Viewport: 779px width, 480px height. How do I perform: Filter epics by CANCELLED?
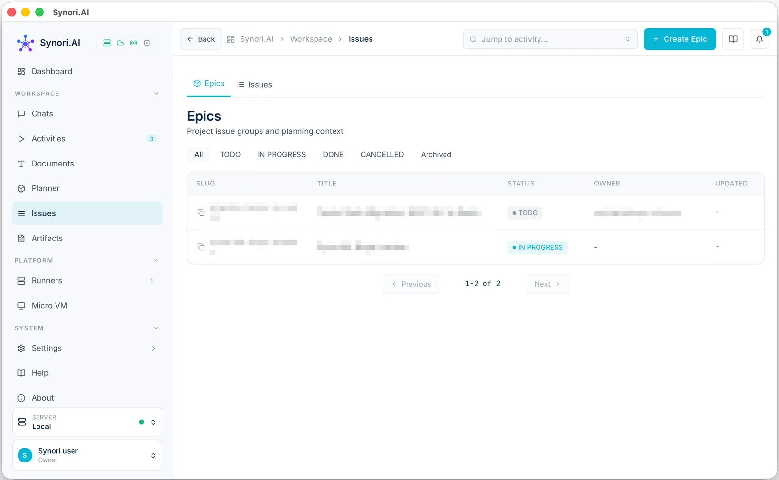tap(382, 155)
